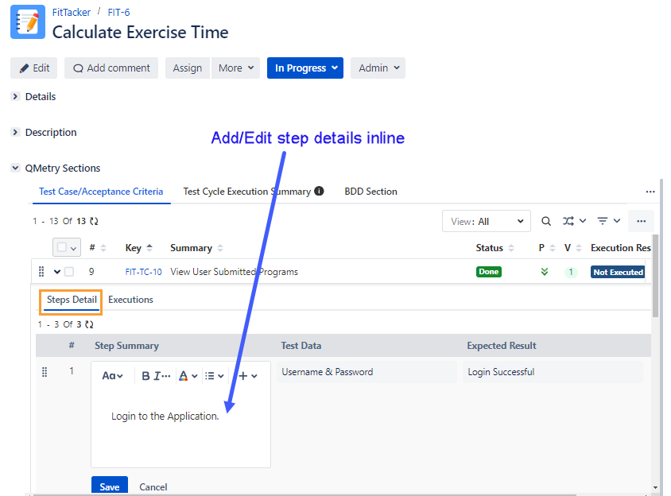Select the Executions tab

130,300
